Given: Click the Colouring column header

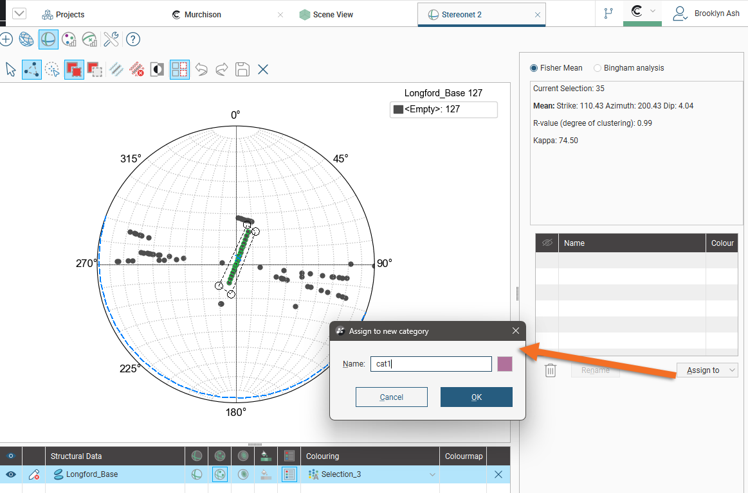Looking at the screenshot, I should pos(370,456).
